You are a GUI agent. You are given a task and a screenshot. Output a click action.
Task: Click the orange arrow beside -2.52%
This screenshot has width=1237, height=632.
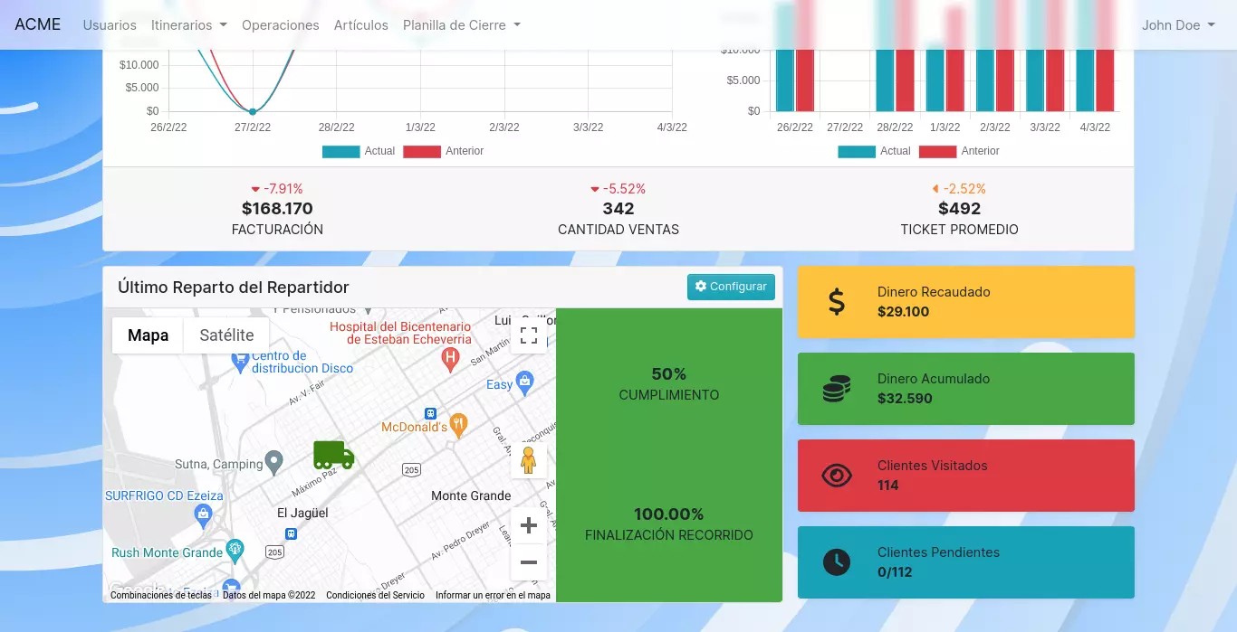[935, 189]
